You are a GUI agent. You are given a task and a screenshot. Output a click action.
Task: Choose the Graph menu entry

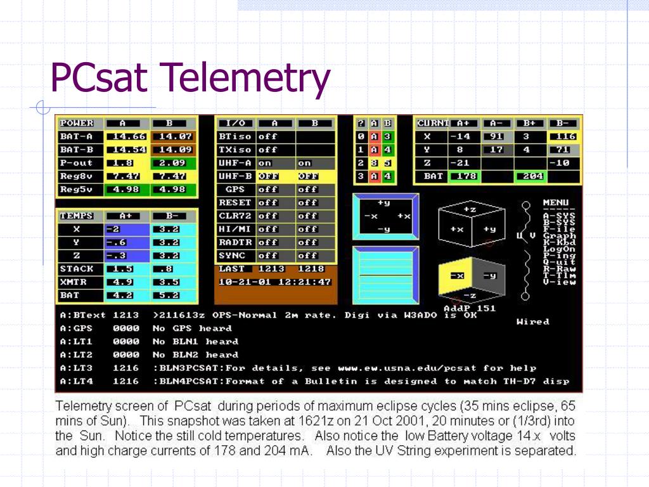[x=559, y=236]
